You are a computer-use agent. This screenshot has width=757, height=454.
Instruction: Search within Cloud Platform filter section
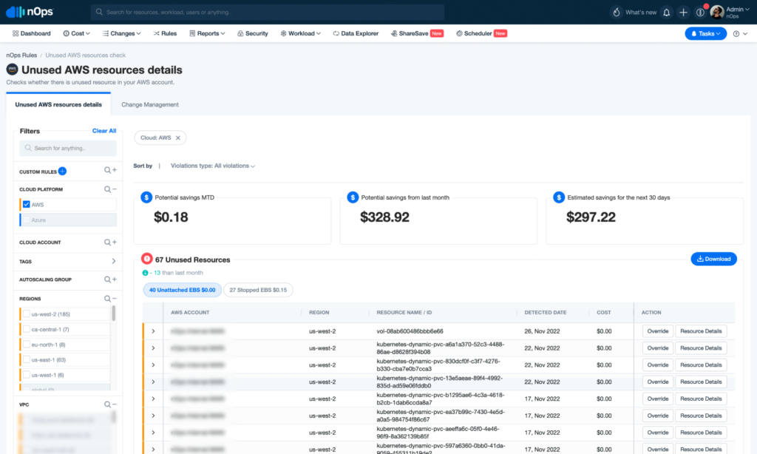point(107,189)
